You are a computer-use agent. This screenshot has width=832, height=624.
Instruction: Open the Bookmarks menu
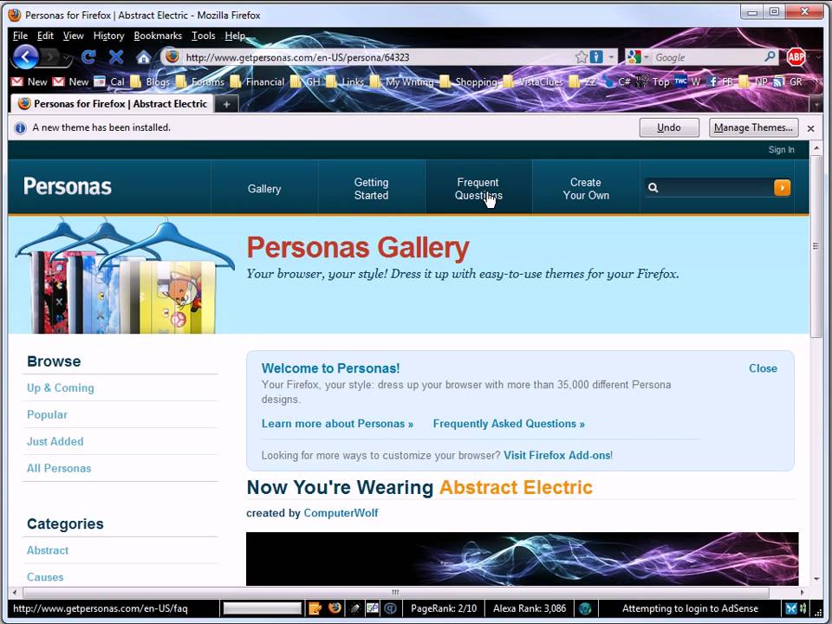coord(158,36)
